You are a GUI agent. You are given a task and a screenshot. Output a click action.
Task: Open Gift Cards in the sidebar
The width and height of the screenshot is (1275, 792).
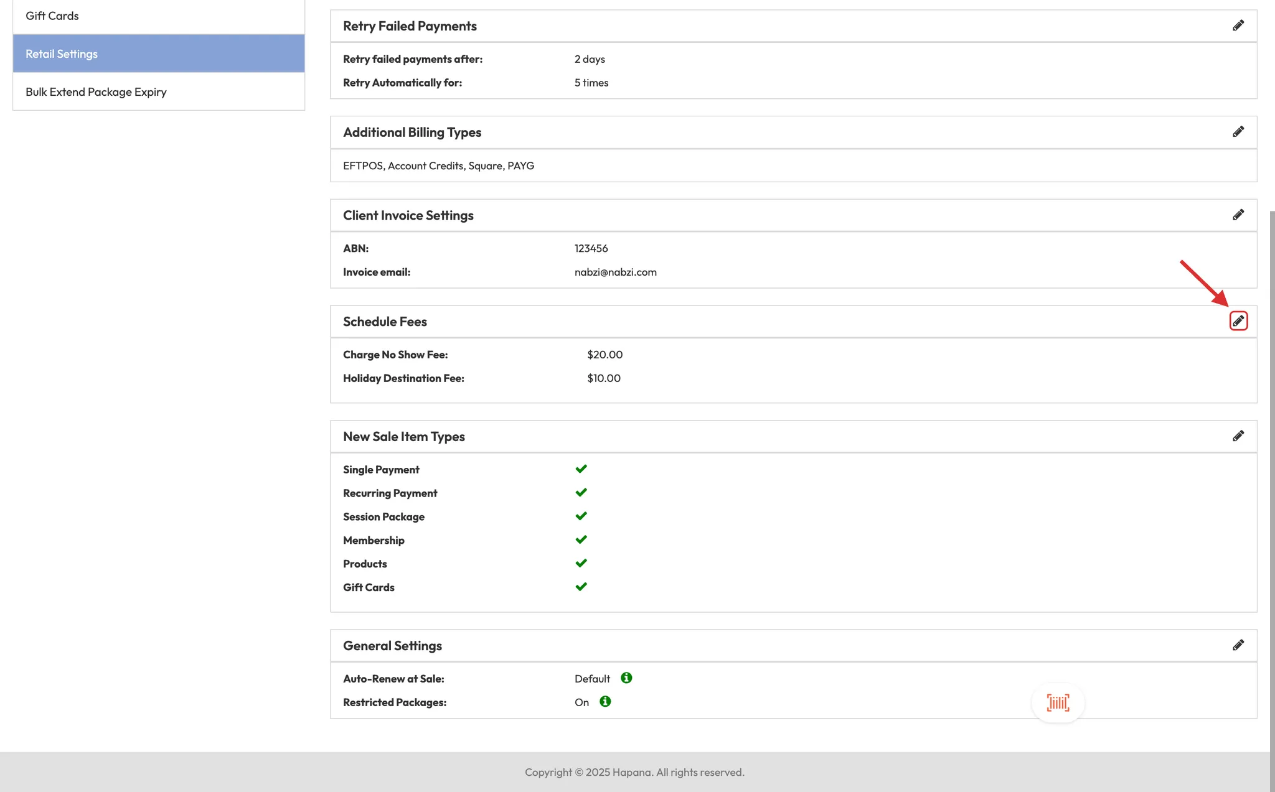tap(52, 16)
